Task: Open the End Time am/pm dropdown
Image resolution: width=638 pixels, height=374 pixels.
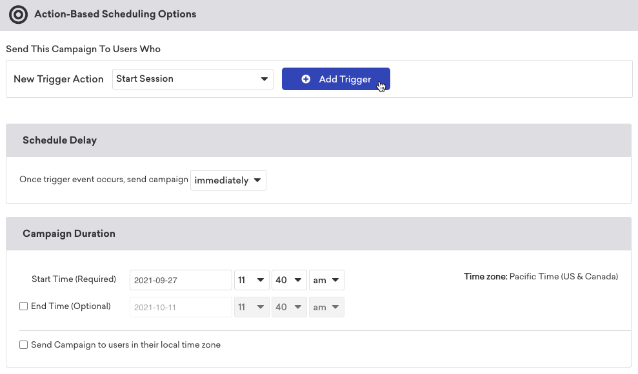Action: point(326,307)
